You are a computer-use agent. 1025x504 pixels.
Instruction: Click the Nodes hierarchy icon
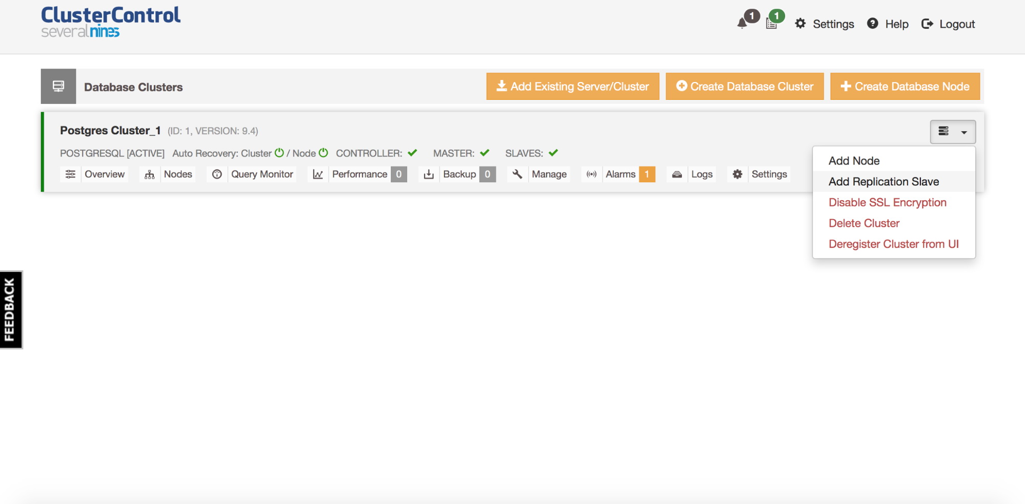coord(149,175)
